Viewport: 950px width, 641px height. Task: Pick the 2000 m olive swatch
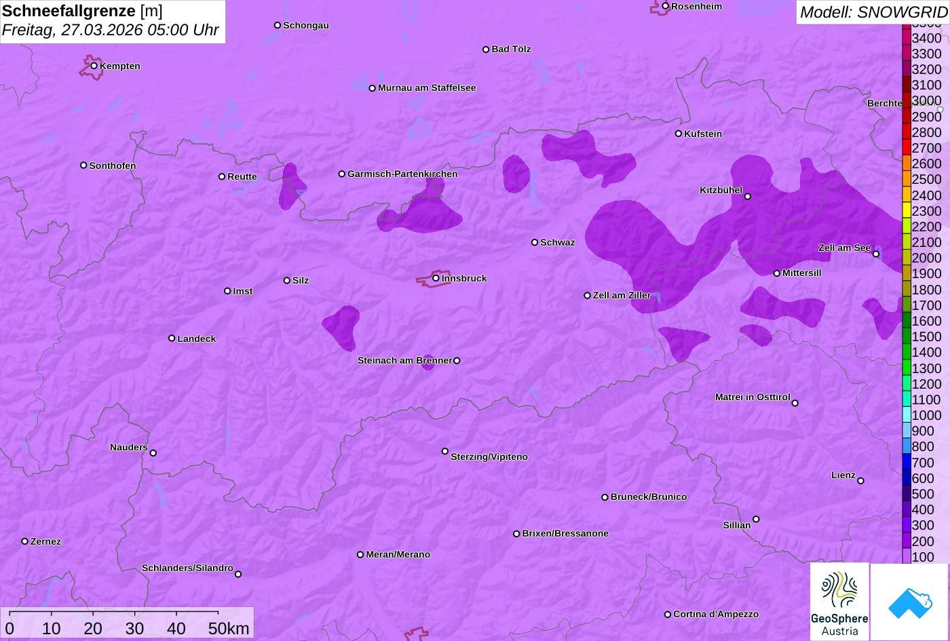907,258
